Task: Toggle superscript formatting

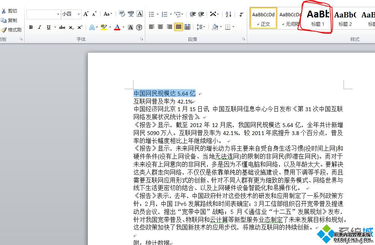Action: pyautogui.click(x=80, y=27)
